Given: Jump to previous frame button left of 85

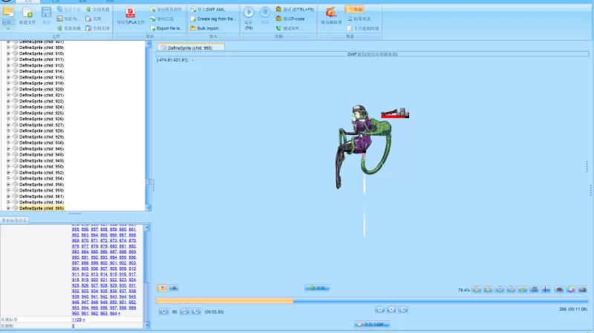Looking at the screenshot, I should click(163, 311).
